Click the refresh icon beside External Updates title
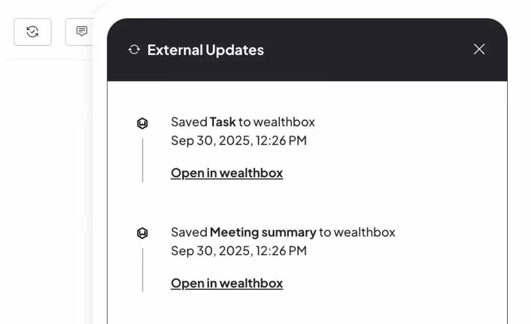This screenshot has width=531, height=324. pos(134,49)
